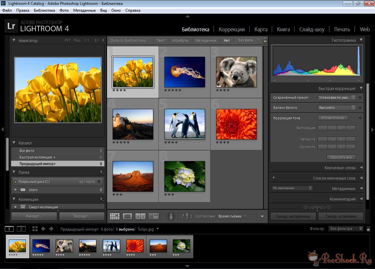The width and height of the screenshot is (375, 269).
Task: Open the toolbar content options arrow
Action: (262, 216)
